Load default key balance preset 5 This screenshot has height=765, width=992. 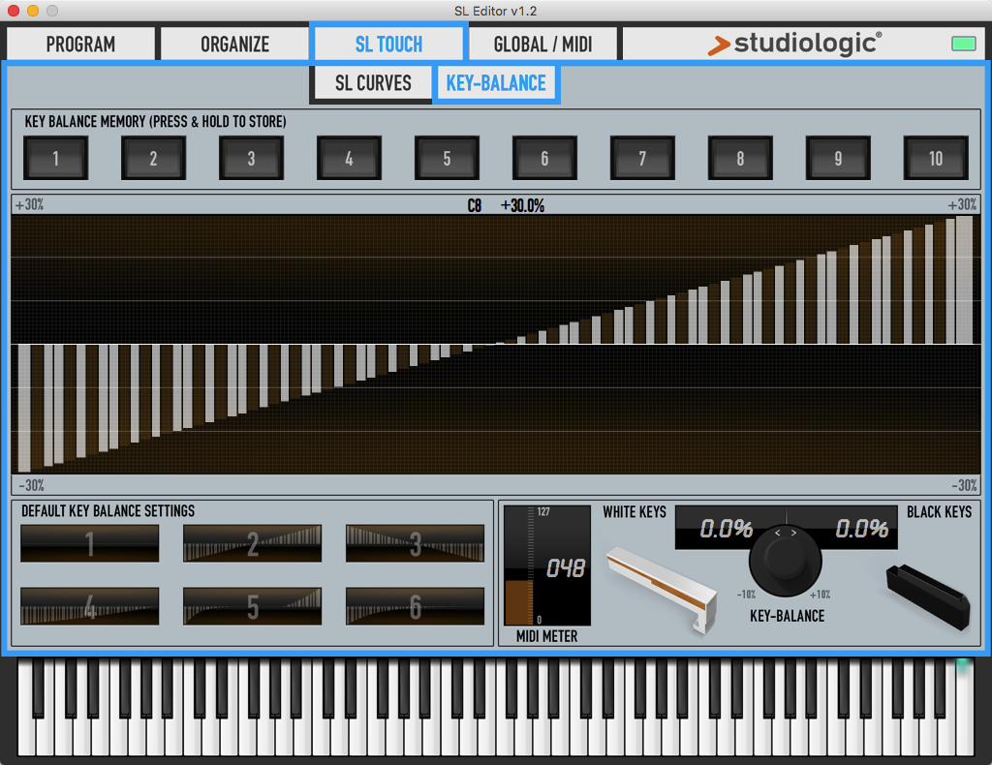(x=253, y=605)
